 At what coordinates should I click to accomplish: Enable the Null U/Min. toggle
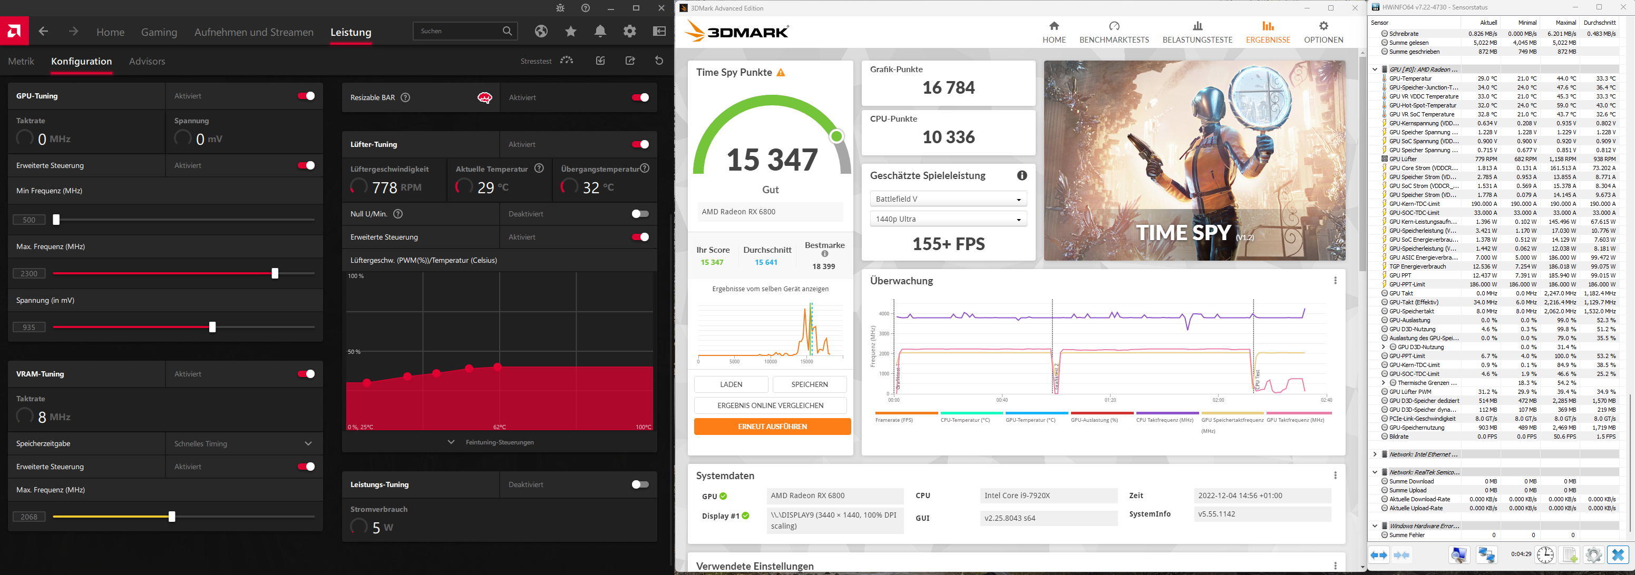640,214
